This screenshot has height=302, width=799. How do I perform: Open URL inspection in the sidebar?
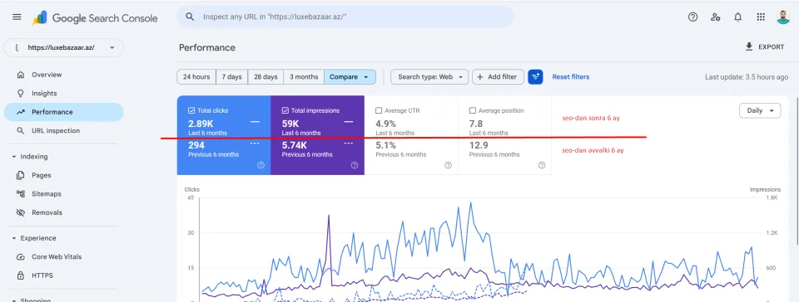[64, 130]
